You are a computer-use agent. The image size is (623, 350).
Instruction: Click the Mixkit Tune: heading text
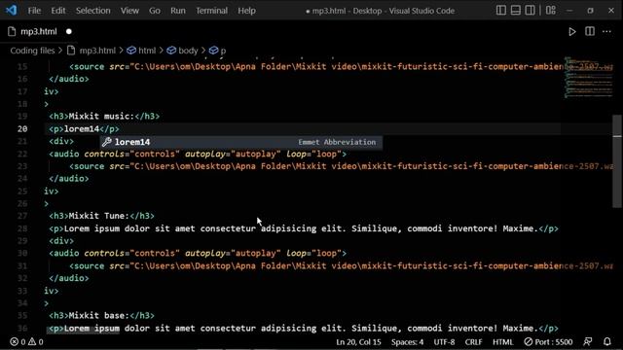point(99,216)
